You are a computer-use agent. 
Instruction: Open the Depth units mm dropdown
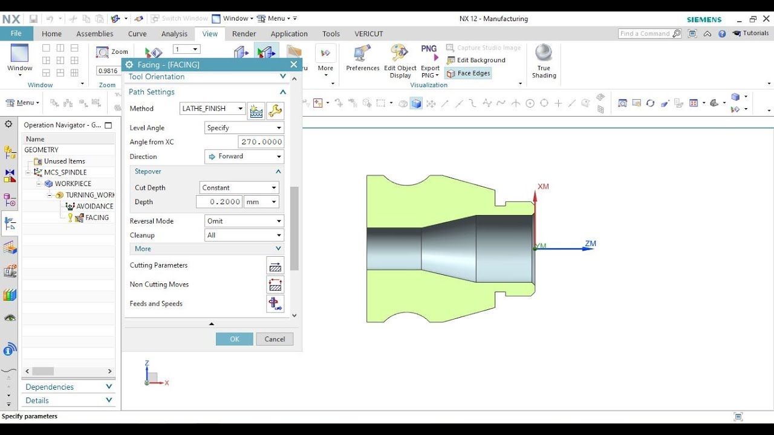pyautogui.click(x=262, y=202)
